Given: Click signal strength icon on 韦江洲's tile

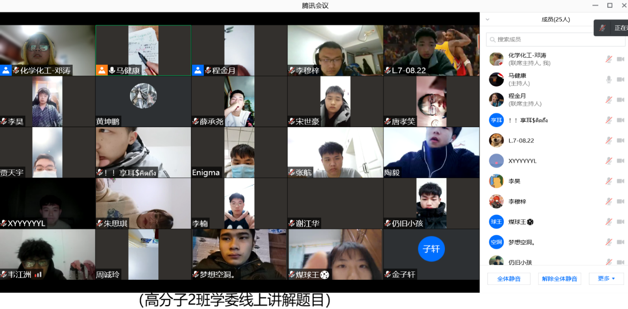Looking at the screenshot, I should coord(38,274).
